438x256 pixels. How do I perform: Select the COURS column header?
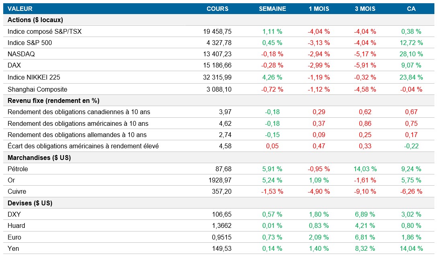tap(217, 8)
